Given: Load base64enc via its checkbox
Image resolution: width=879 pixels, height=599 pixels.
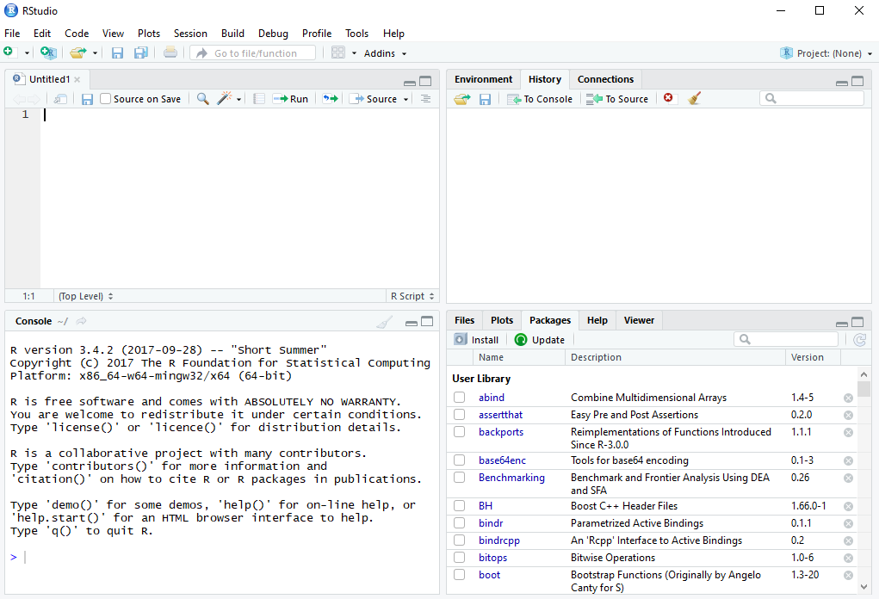Looking at the screenshot, I should click(460, 460).
